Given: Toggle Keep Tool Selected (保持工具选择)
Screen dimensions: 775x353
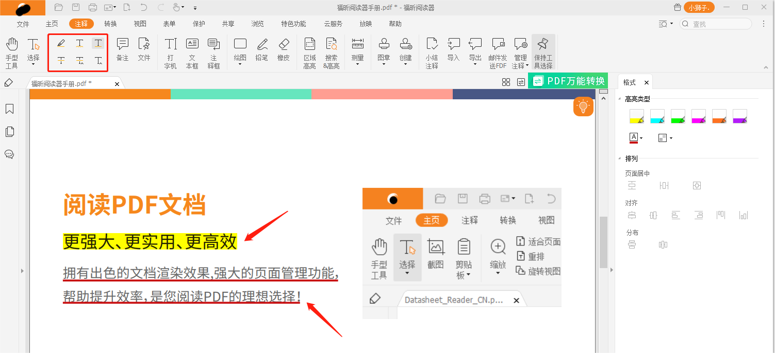Looking at the screenshot, I should 542,52.
